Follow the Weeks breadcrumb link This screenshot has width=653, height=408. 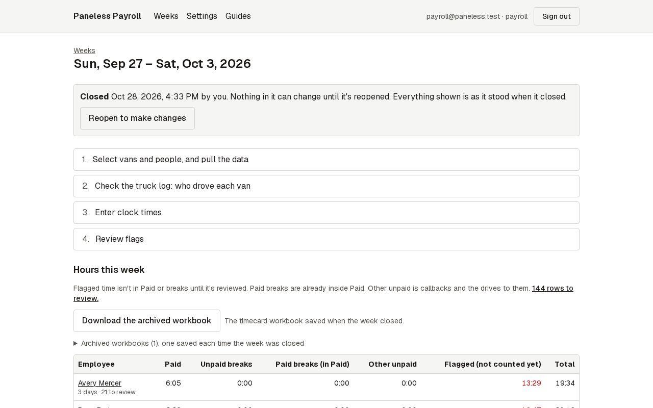[84, 50]
